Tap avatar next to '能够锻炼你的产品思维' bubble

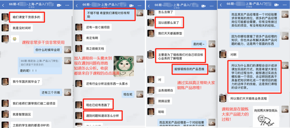[212, 69]
